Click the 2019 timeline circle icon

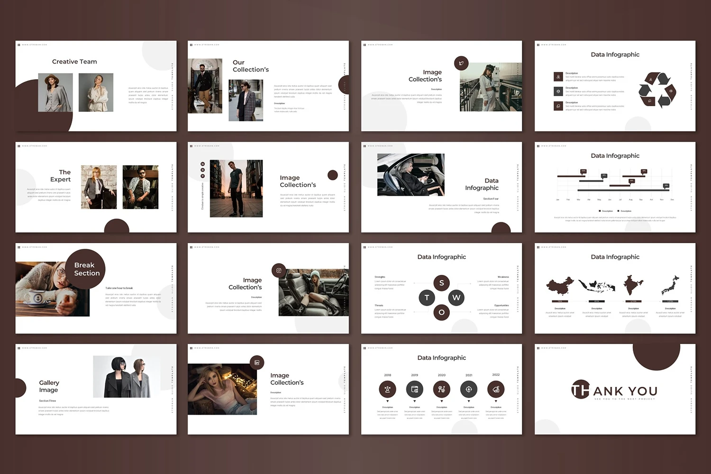[415, 390]
